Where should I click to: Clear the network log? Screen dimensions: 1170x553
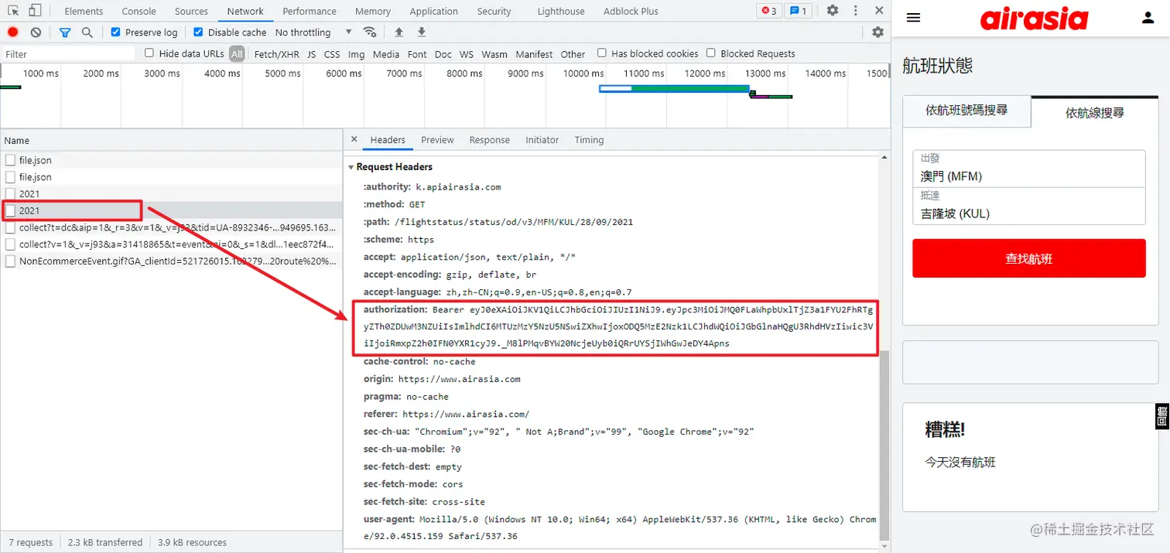click(x=36, y=32)
